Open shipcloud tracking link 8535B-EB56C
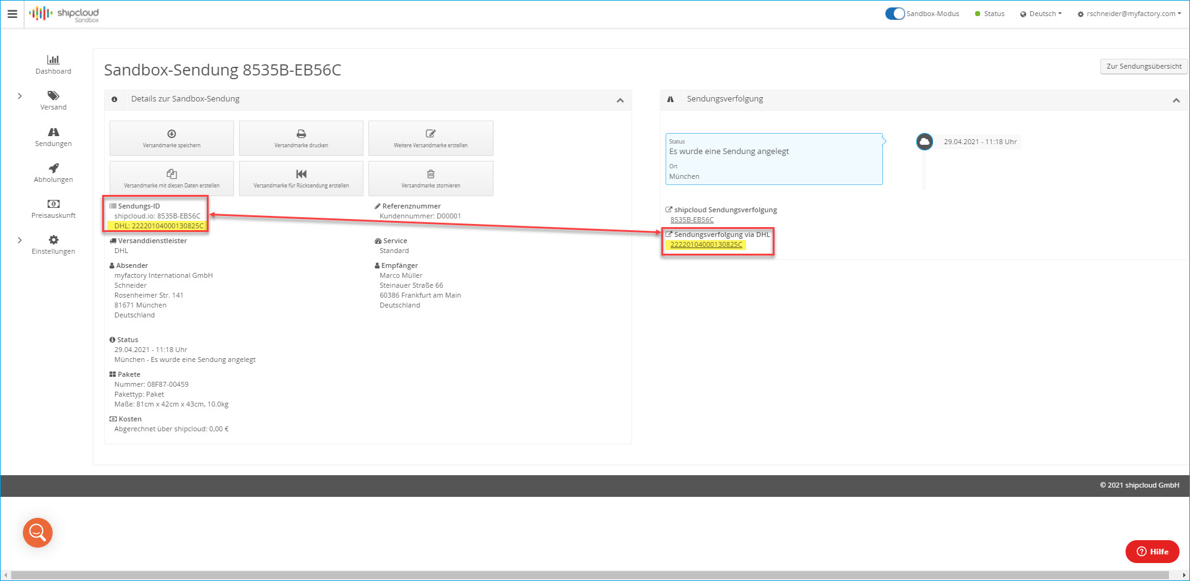The width and height of the screenshot is (1190, 581). [692, 220]
